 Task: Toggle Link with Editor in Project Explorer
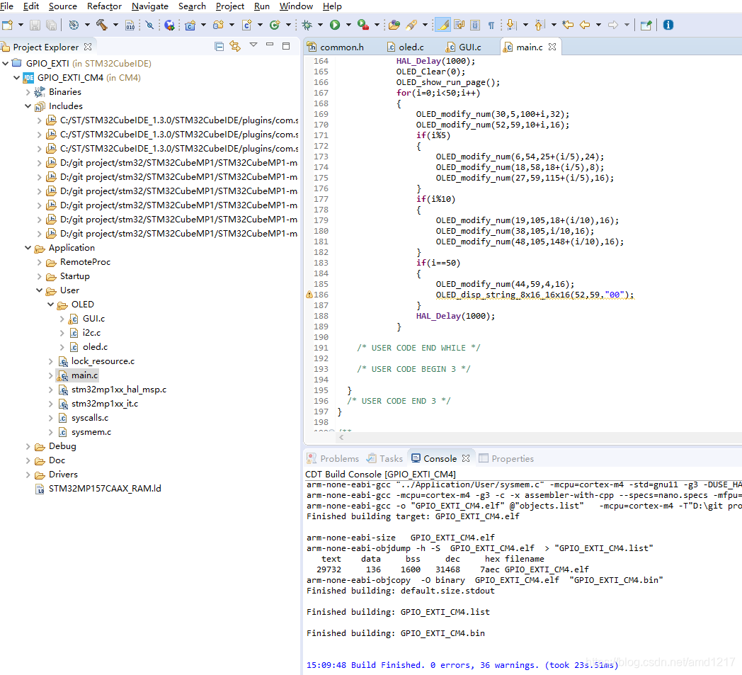[235, 46]
